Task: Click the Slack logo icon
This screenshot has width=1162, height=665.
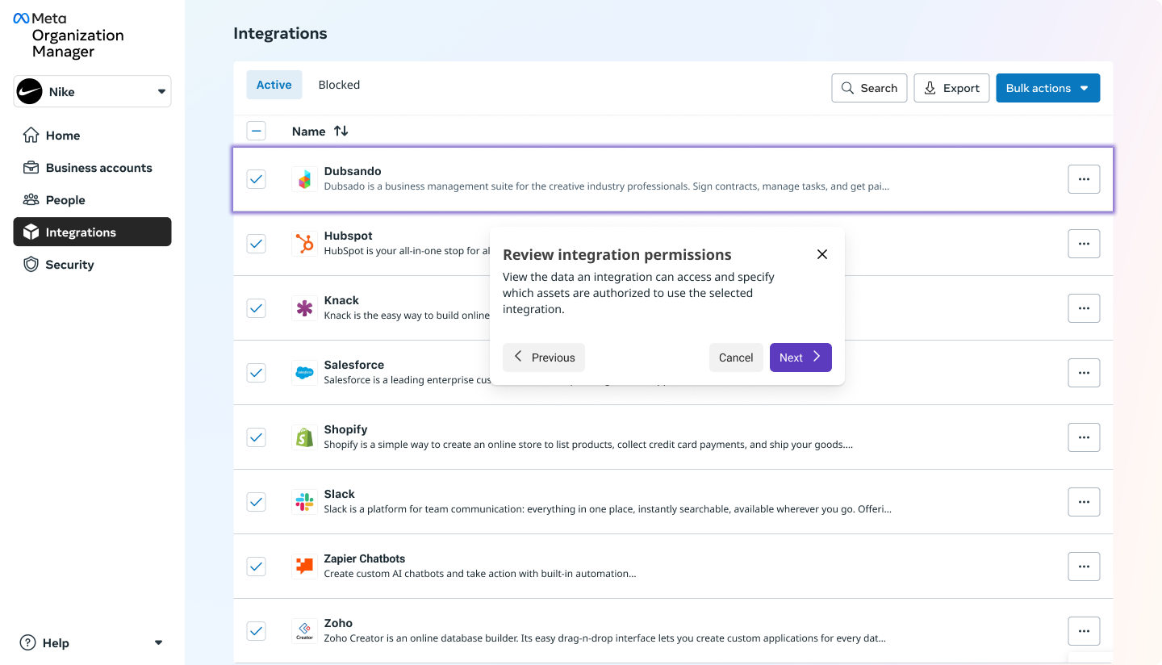Action: [x=304, y=502]
